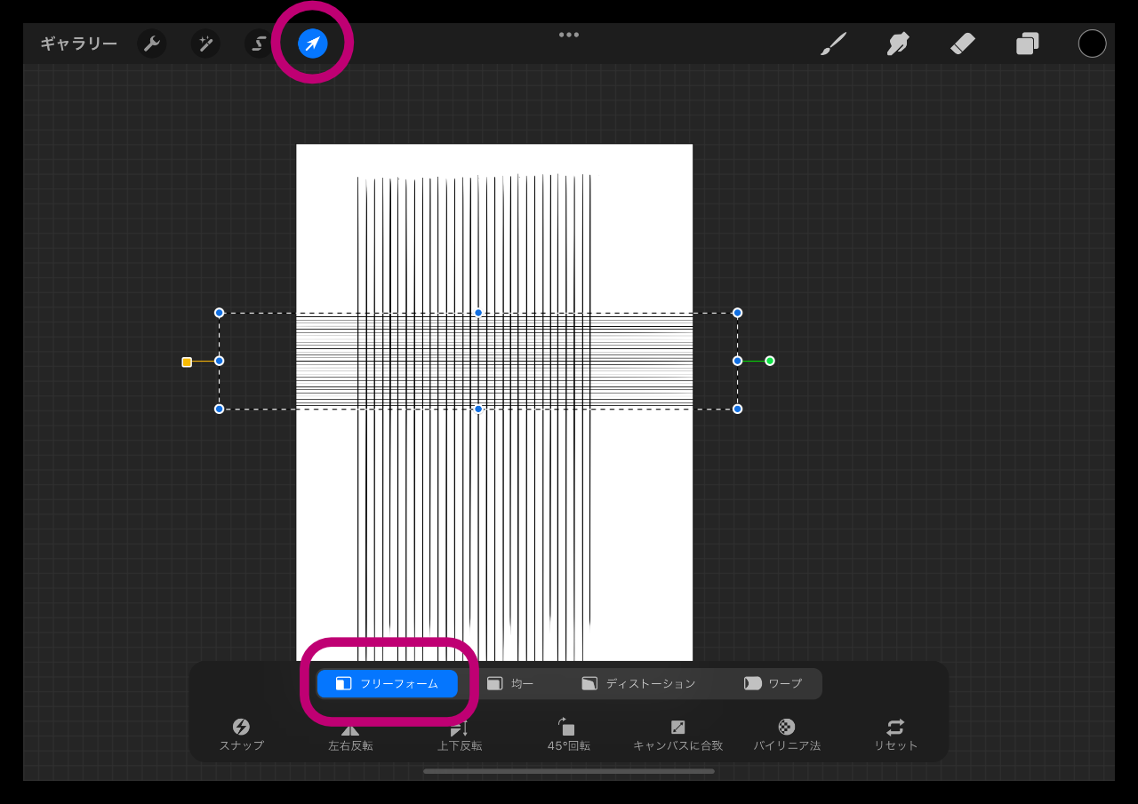Click left-middle edge transform node
The height and width of the screenshot is (804, 1138).
point(220,361)
